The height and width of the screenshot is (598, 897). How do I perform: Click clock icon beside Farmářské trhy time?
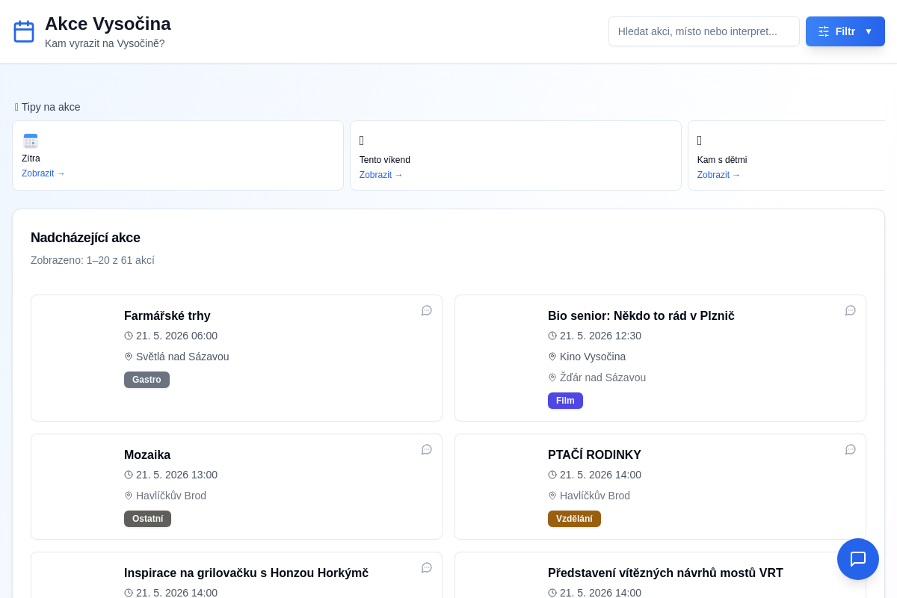click(129, 336)
